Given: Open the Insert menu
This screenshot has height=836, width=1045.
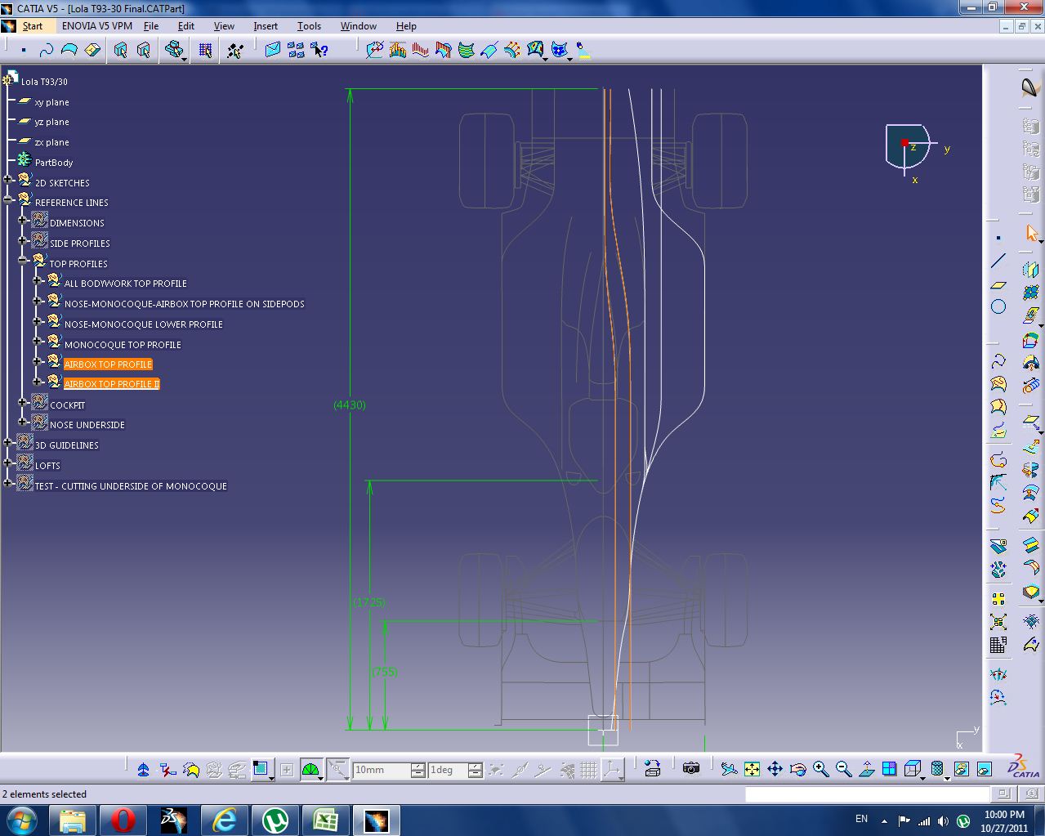Looking at the screenshot, I should pos(266,26).
